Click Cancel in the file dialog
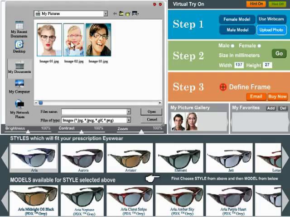Viewport: 290px width, 217px height. coord(152,119)
